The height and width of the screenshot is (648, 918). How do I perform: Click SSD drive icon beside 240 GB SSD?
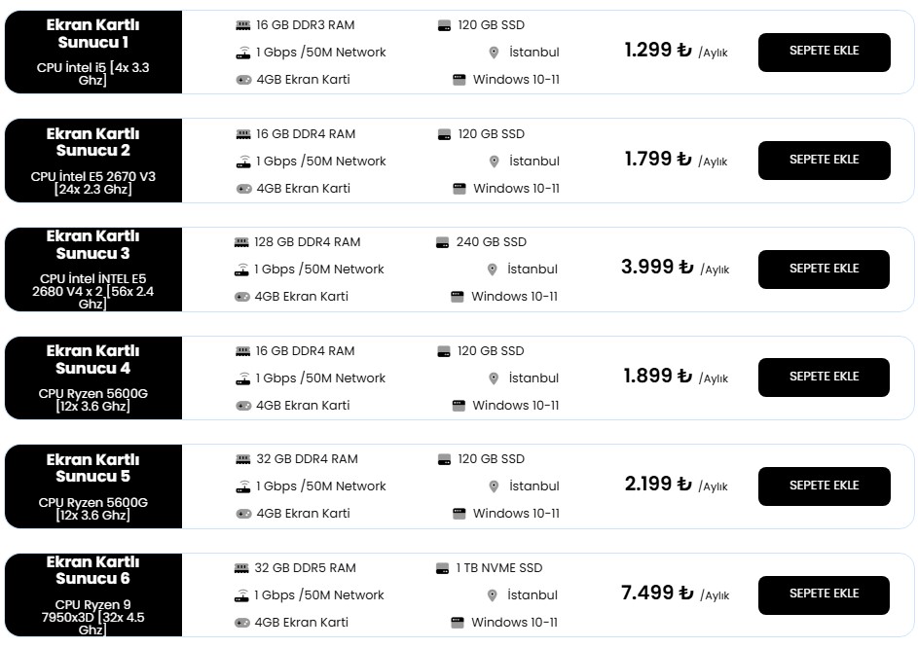tap(443, 242)
